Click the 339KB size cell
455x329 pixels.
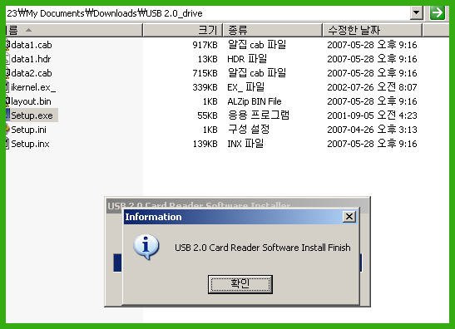205,87
